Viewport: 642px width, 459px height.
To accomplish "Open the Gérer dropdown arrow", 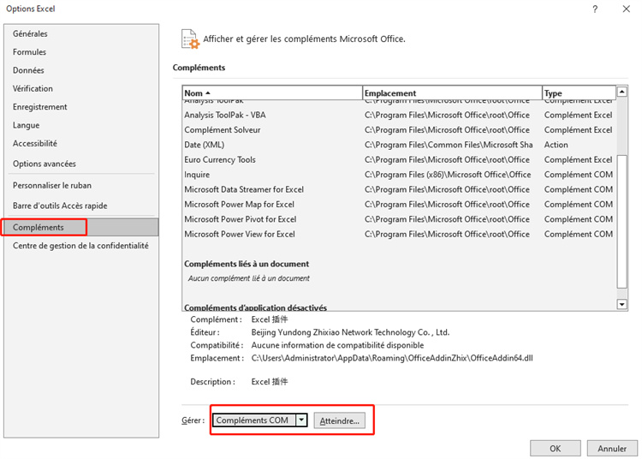I will (x=301, y=420).
